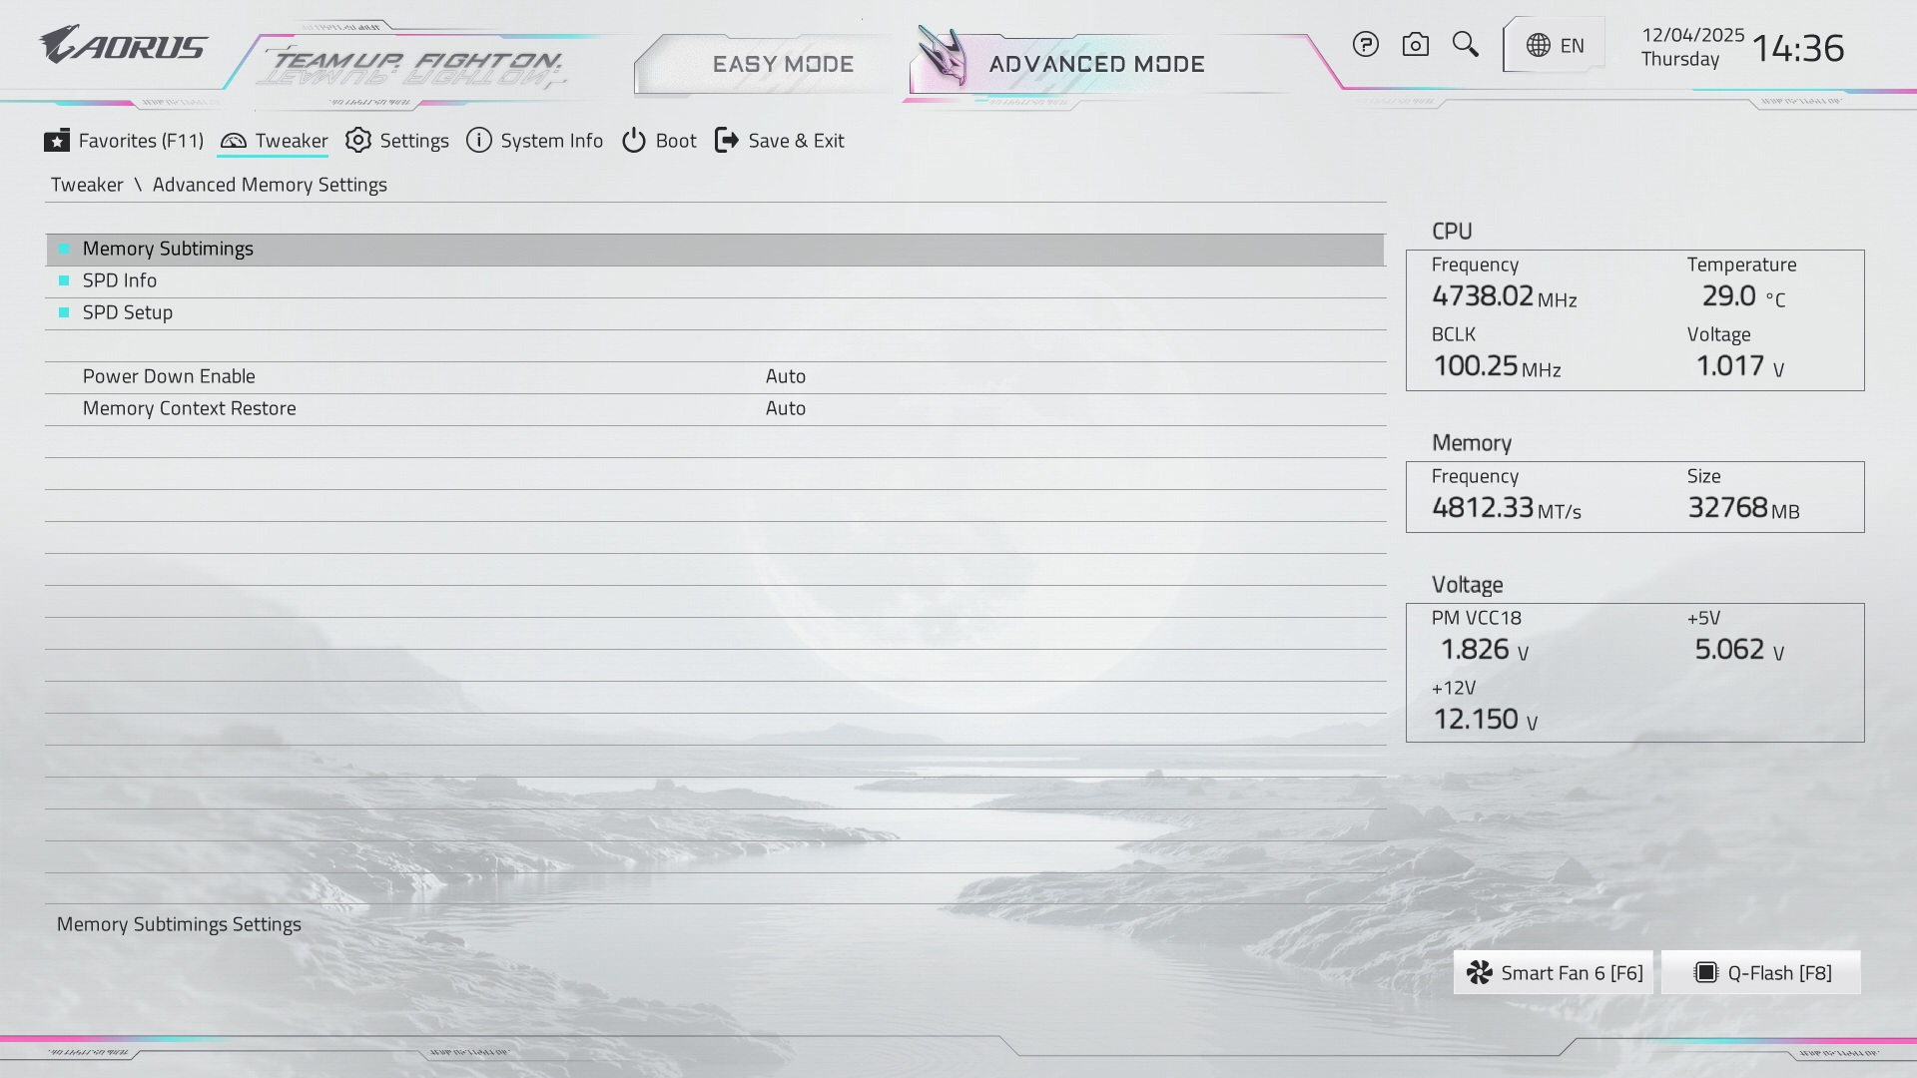The width and height of the screenshot is (1917, 1078).
Task: Change Power Down Enable Auto value
Action: click(786, 376)
